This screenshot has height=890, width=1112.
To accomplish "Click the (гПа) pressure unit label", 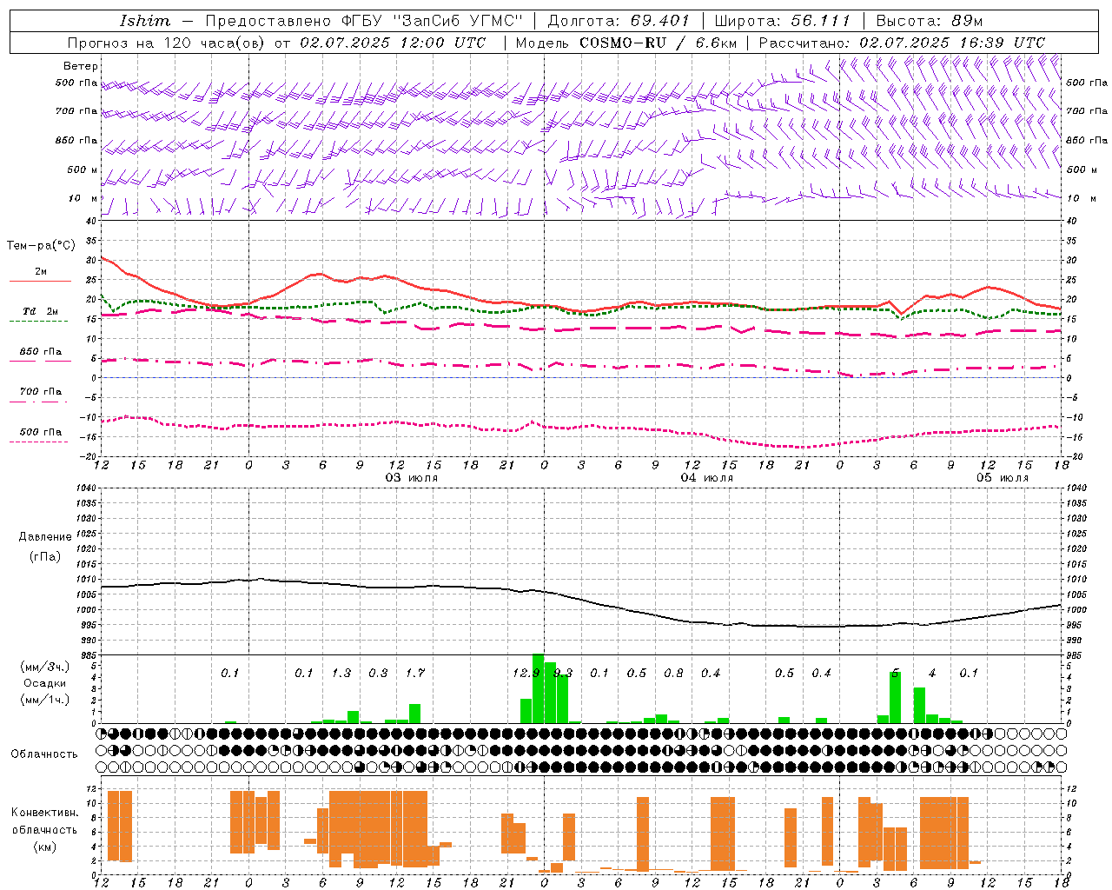I will [45, 556].
